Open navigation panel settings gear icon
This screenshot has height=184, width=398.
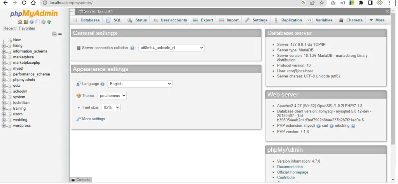pyautogui.click(x=43, y=22)
